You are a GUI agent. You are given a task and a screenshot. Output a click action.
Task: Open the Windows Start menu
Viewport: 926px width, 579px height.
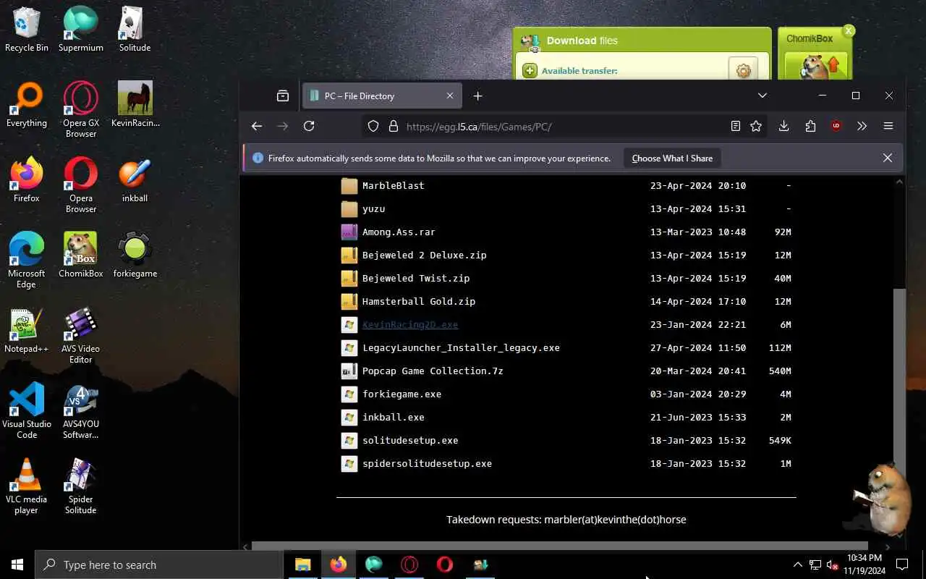point(17,565)
